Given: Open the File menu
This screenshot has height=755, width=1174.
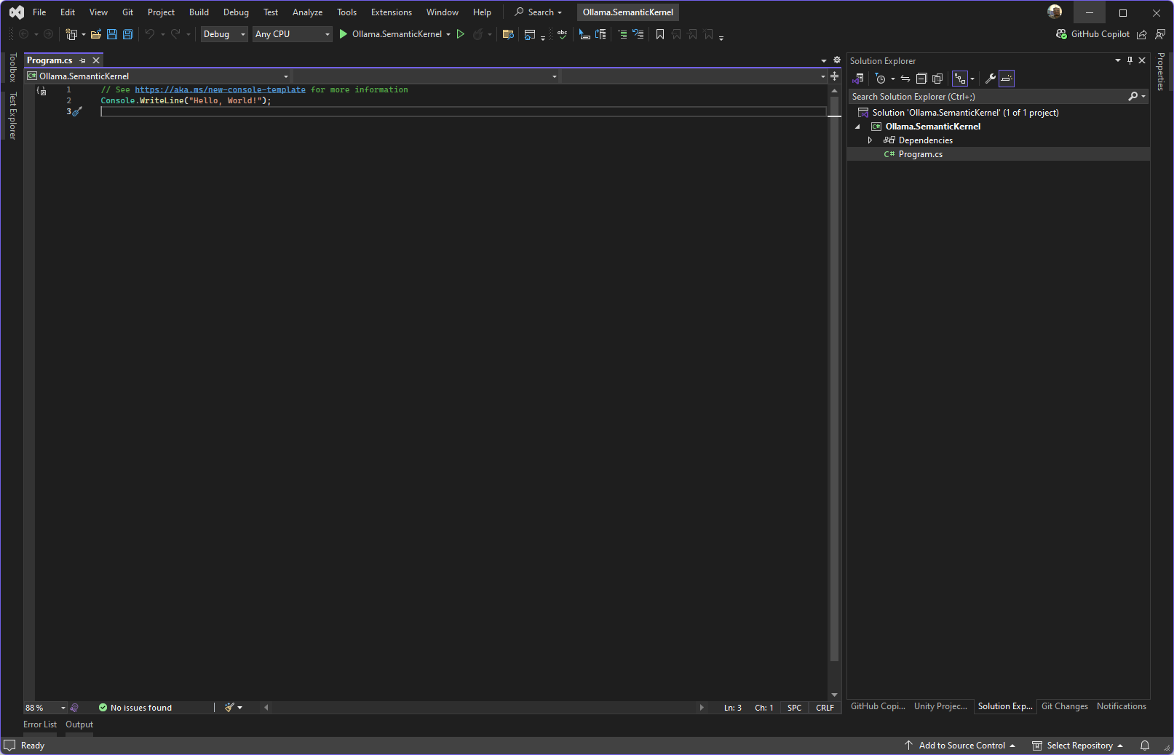Looking at the screenshot, I should tap(39, 12).
